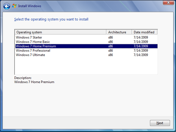Click x86 in the Ultimate row
Viewport: 176px width, 132px height.
(x=110, y=55)
